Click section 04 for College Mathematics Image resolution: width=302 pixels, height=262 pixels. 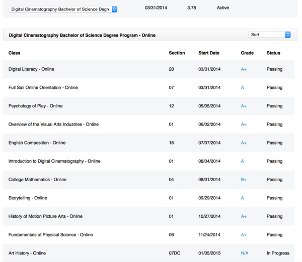(x=172, y=180)
